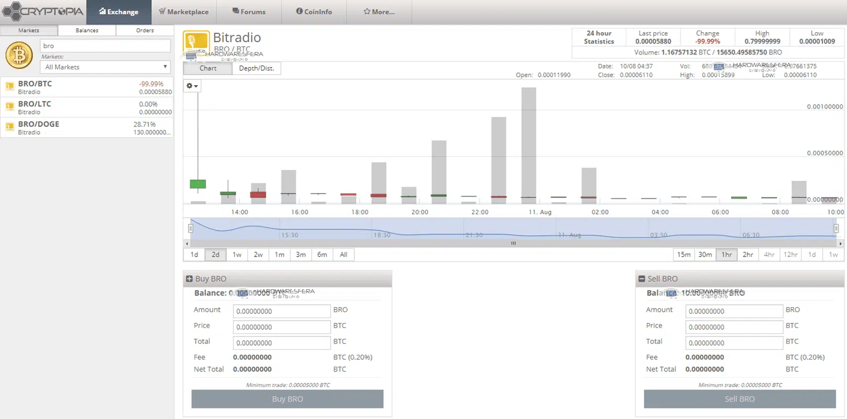Set chart range to 6m
The width and height of the screenshot is (847, 419).
point(322,255)
